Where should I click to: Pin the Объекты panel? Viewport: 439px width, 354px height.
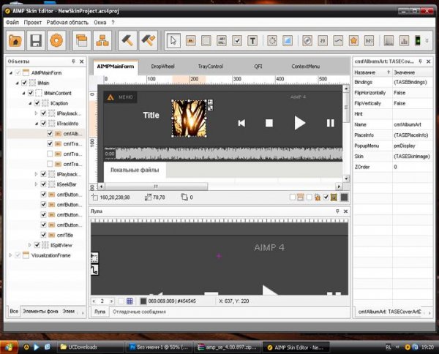point(73,61)
